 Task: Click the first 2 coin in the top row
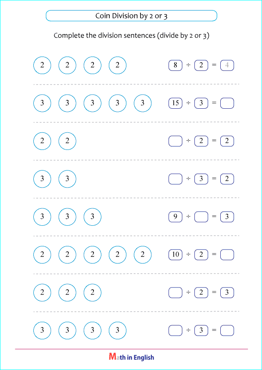(x=42, y=65)
